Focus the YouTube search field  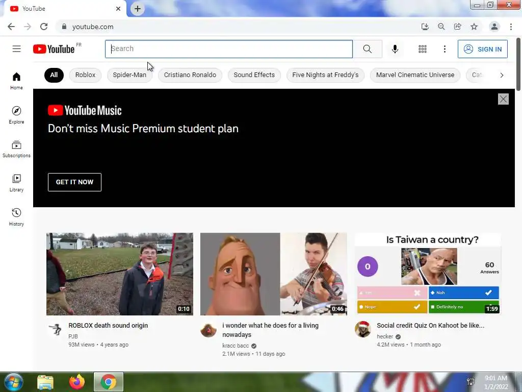(229, 49)
